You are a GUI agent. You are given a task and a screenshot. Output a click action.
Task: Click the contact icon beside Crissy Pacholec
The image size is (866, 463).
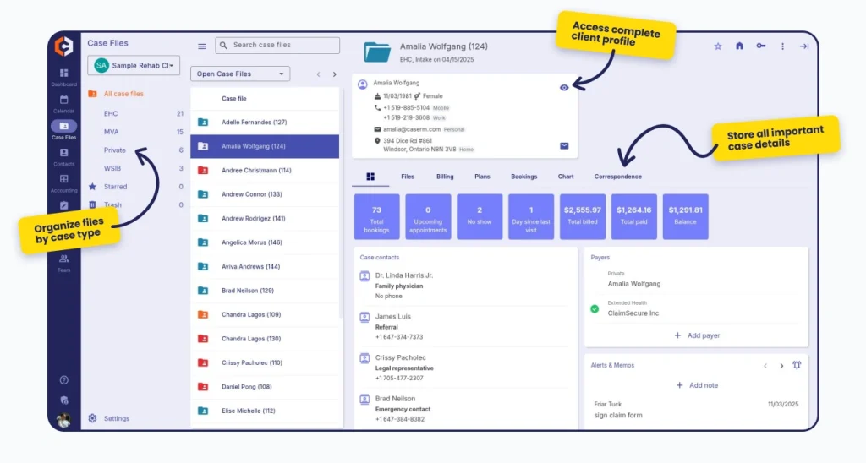click(364, 358)
